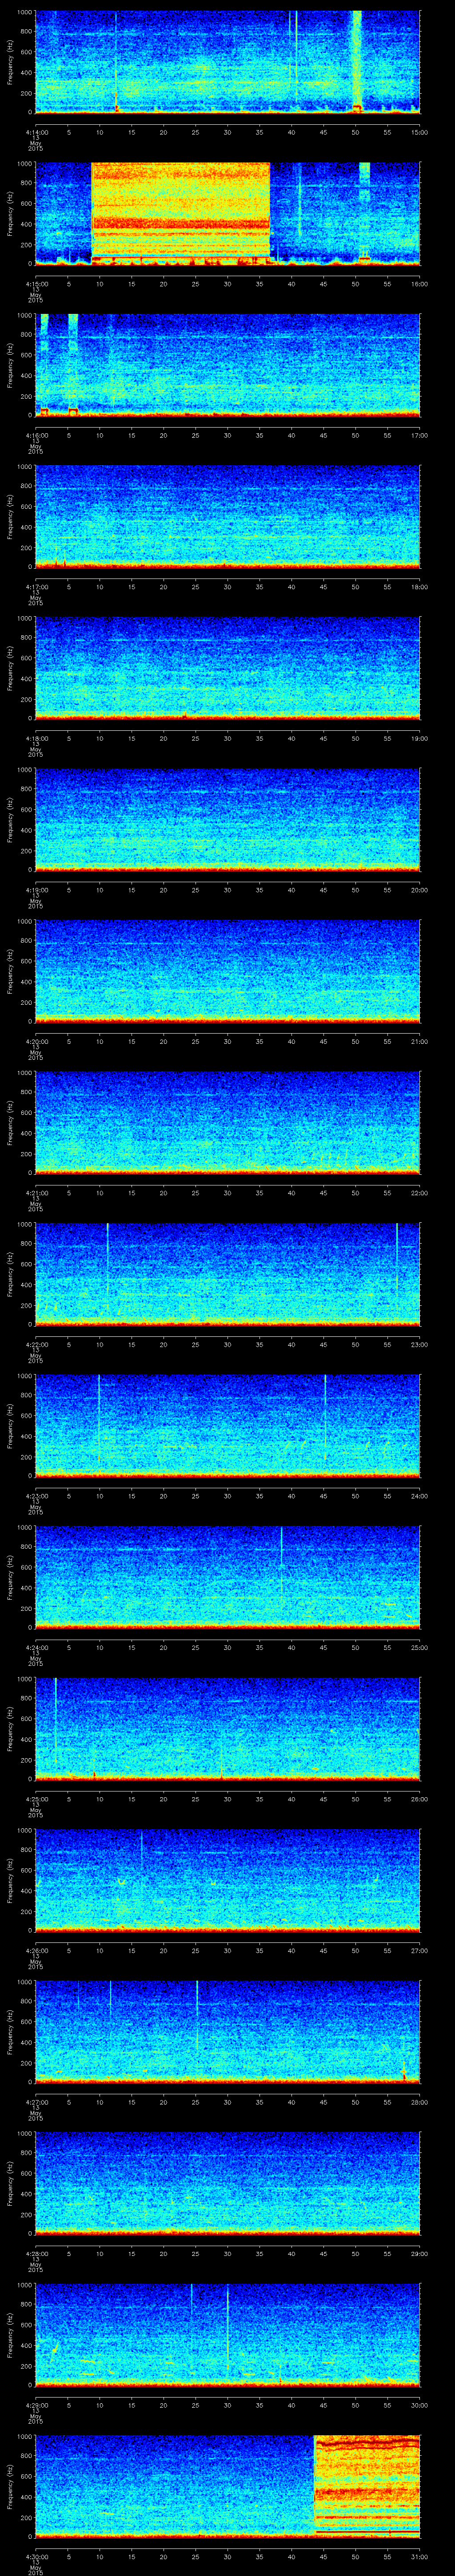
Task: Click the 4:19:00 start time label
Action: coord(36,890)
